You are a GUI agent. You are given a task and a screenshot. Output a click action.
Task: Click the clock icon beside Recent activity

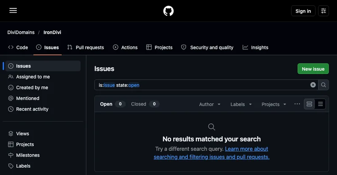[x=11, y=109]
